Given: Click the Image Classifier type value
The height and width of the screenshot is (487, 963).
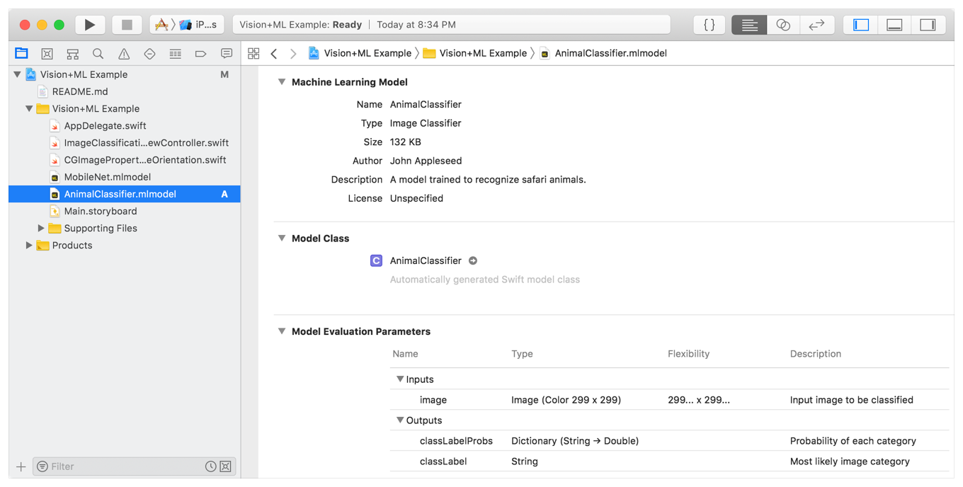Looking at the screenshot, I should coord(426,123).
